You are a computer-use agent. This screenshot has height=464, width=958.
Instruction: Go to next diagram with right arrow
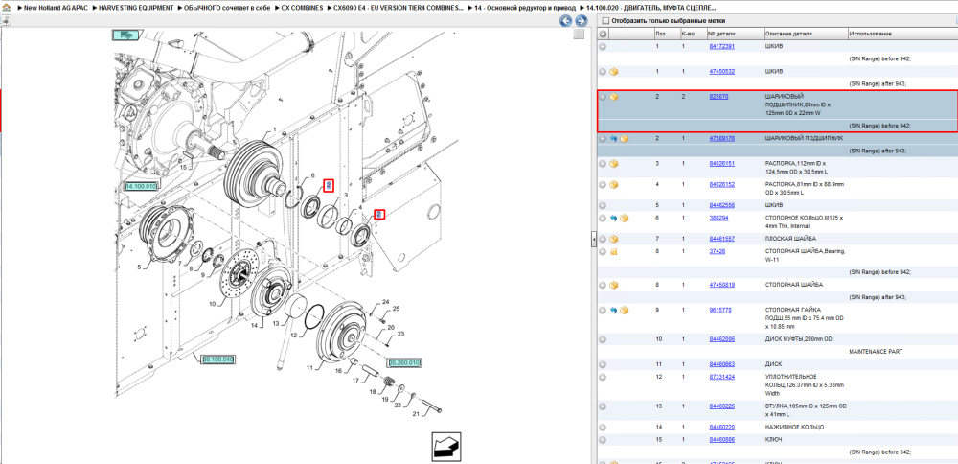pos(581,21)
